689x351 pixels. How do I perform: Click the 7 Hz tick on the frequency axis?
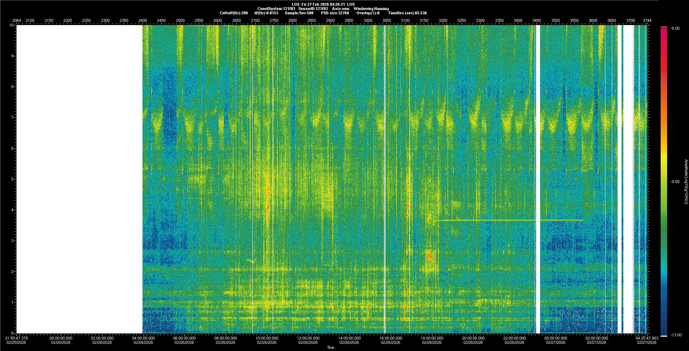click(x=12, y=117)
